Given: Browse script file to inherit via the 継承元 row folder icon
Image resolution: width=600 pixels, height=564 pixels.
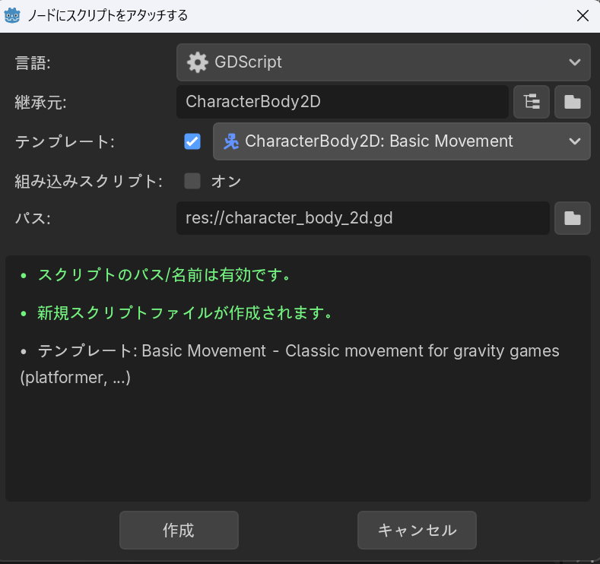Looking at the screenshot, I should 573,102.
